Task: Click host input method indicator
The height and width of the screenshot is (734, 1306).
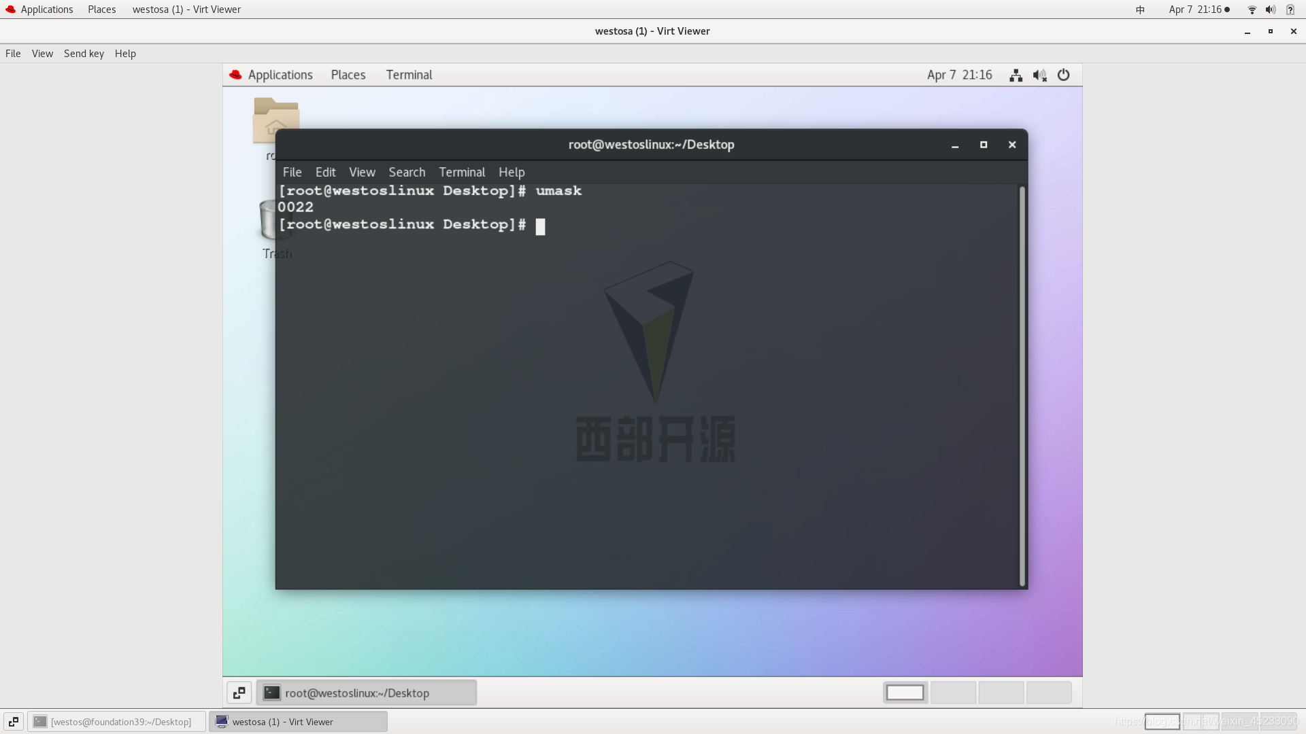Action: pyautogui.click(x=1140, y=10)
